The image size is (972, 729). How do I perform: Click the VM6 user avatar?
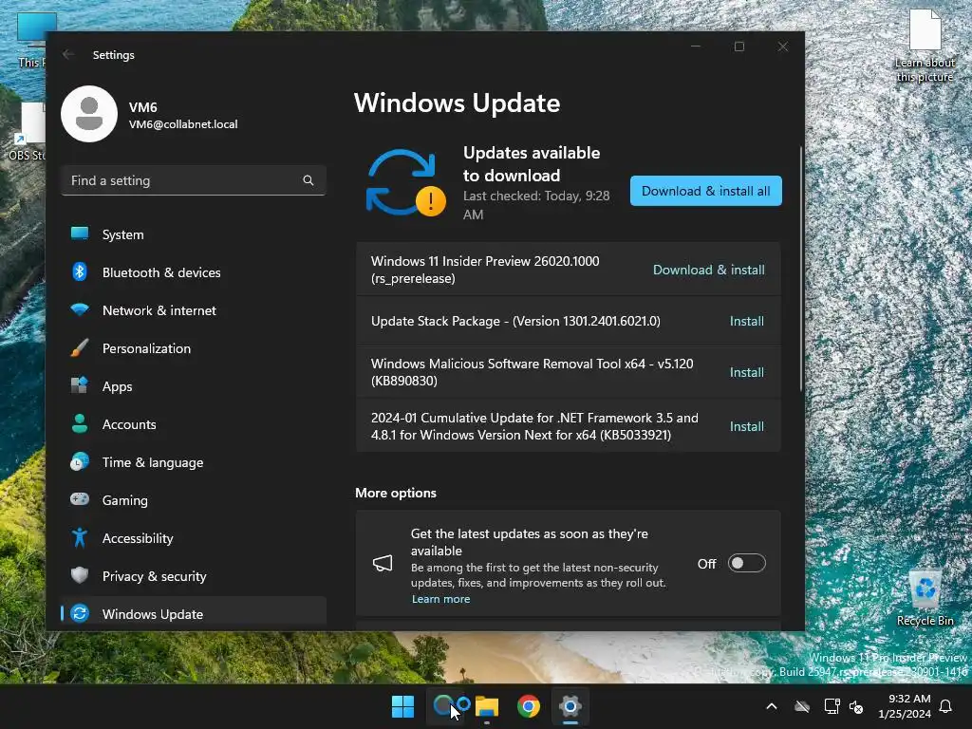[x=89, y=114]
